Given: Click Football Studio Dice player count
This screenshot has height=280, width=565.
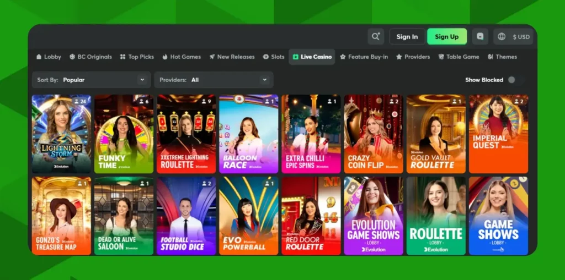Looking at the screenshot, I should point(206,183).
